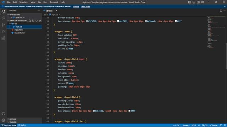This screenshot has height=127, width=227.
Task: Click the New Folder icon in explorer
Action: [33, 20]
